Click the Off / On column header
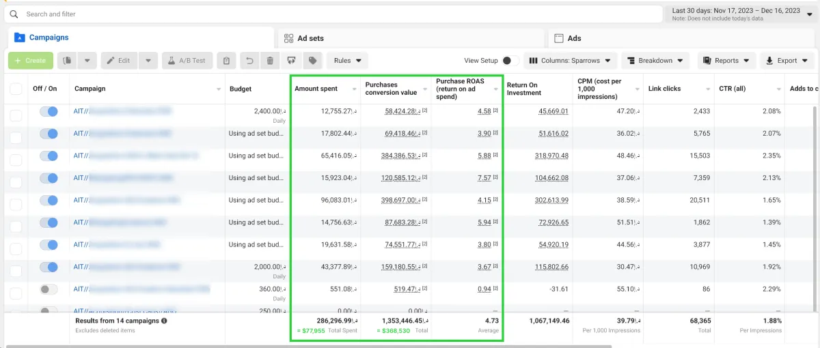 tap(45, 89)
